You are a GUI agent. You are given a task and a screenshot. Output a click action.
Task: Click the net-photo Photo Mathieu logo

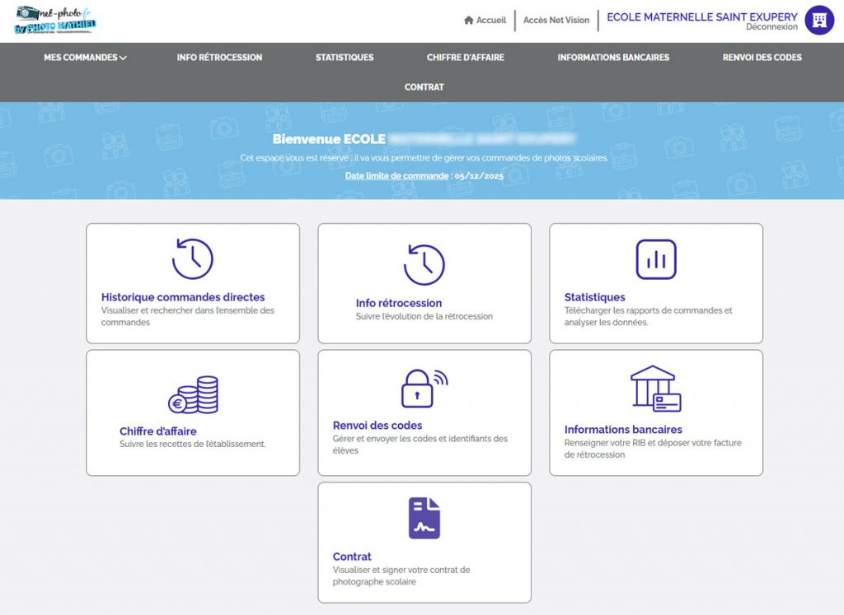(x=55, y=20)
